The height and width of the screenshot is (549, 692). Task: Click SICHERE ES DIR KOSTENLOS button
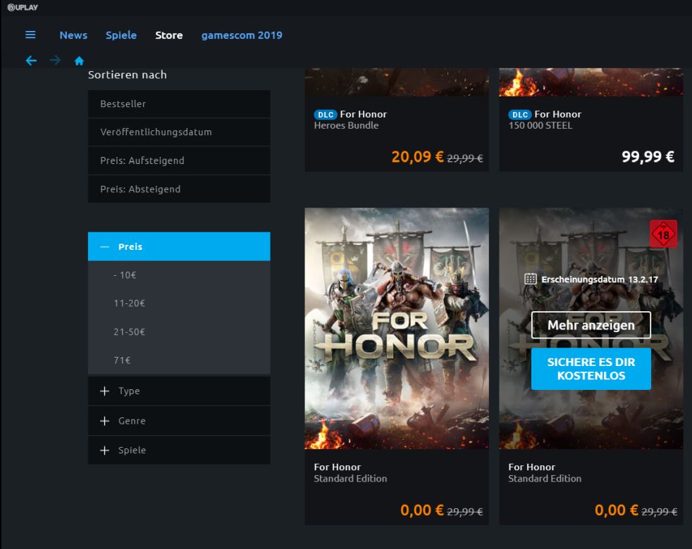591,369
